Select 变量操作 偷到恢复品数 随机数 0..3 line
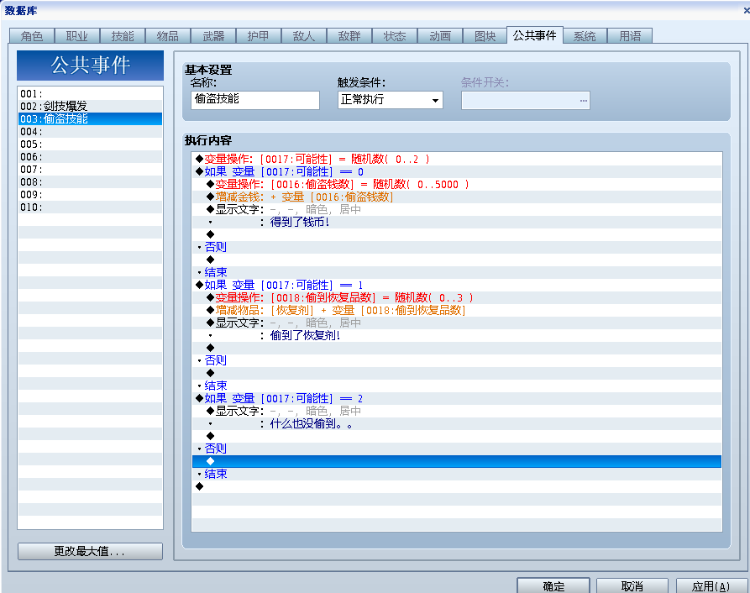This screenshot has width=750, height=593. click(456, 297)
